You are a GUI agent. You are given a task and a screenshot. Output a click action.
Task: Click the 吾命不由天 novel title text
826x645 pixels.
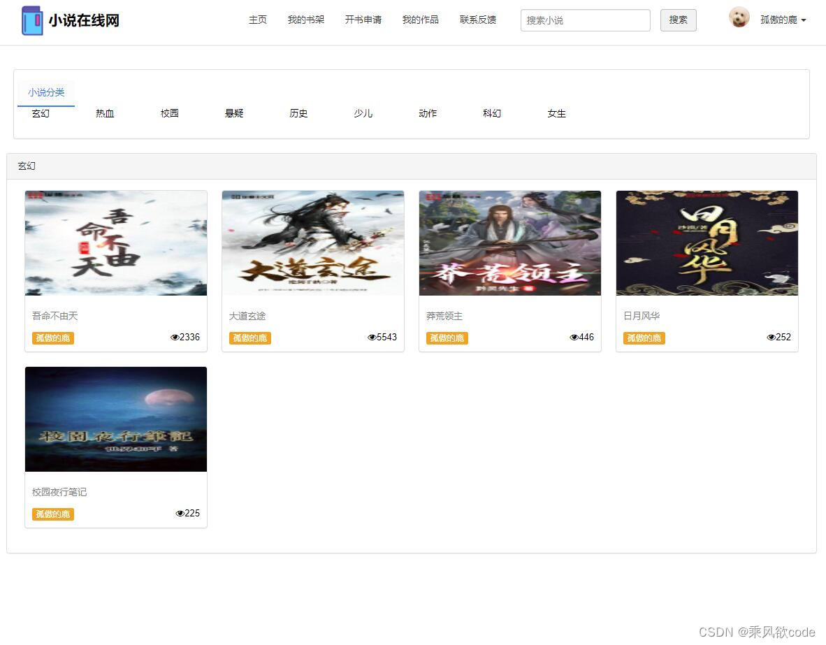point(55,316)
